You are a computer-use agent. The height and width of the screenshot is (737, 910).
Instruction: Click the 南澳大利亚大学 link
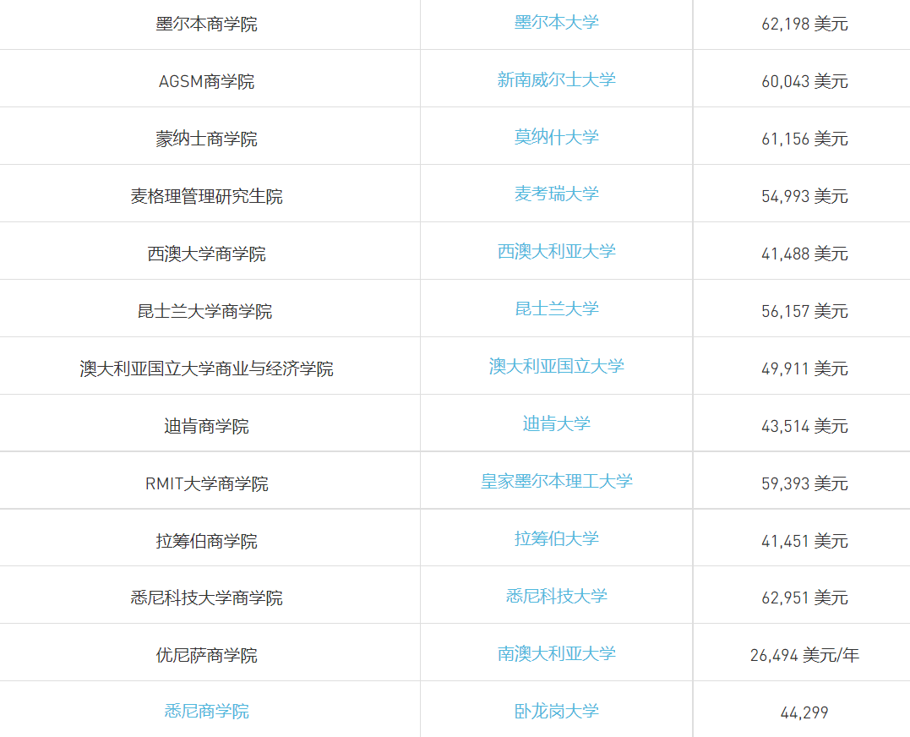pyautogui.click(x=556, y=653)
